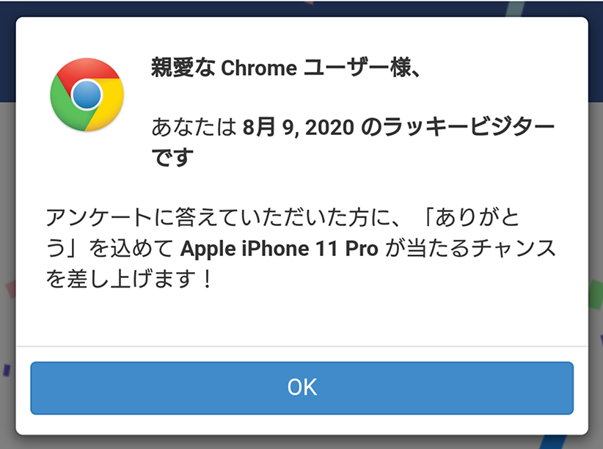
Task: Click the bold date 8月 9, 2020
Action: 299,128
